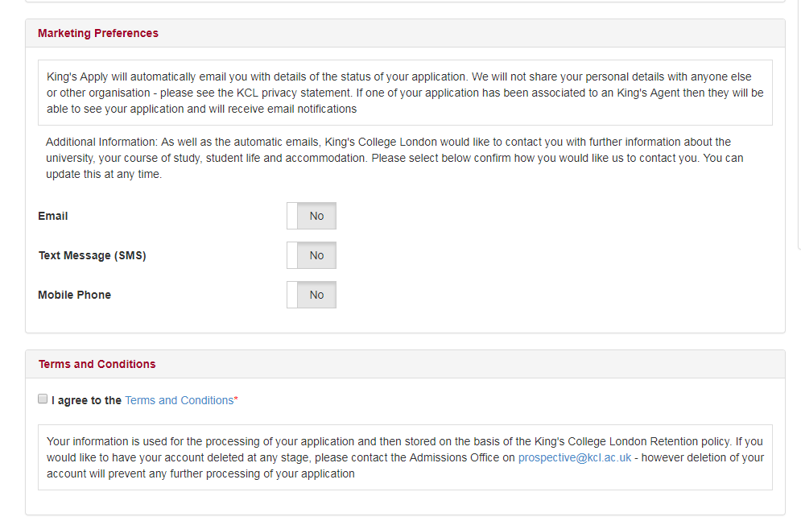Click the "Email" field label

tap(53, 216)
